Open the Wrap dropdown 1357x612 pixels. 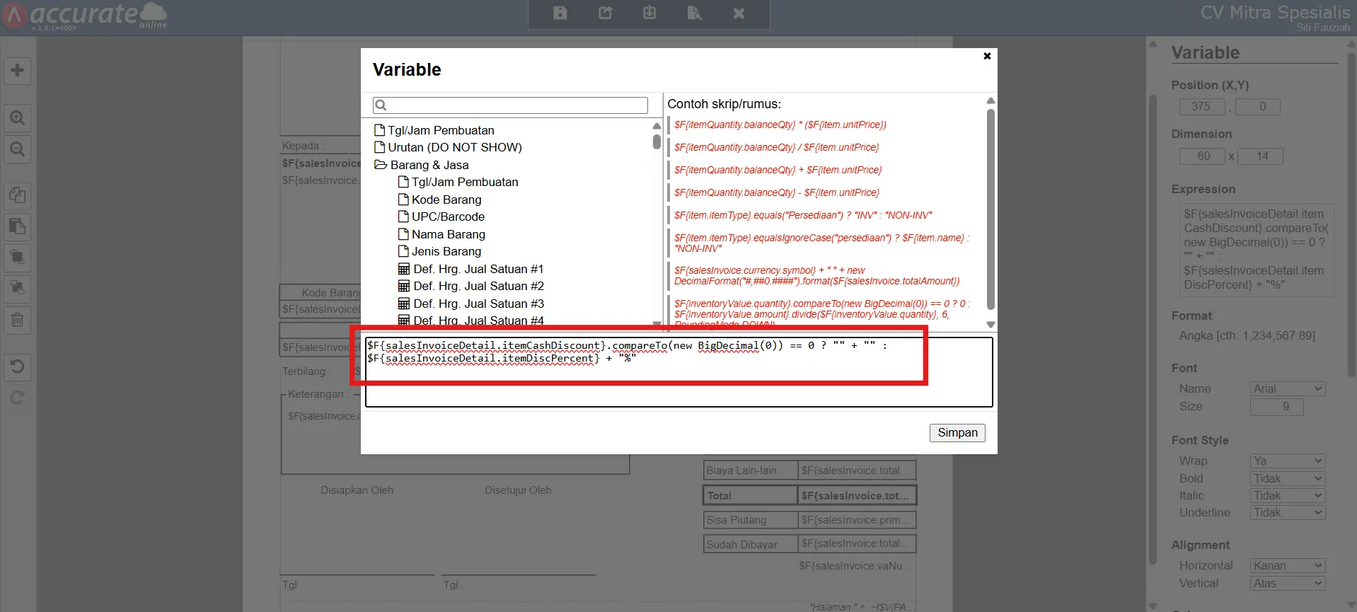(x=1288, y=461)
